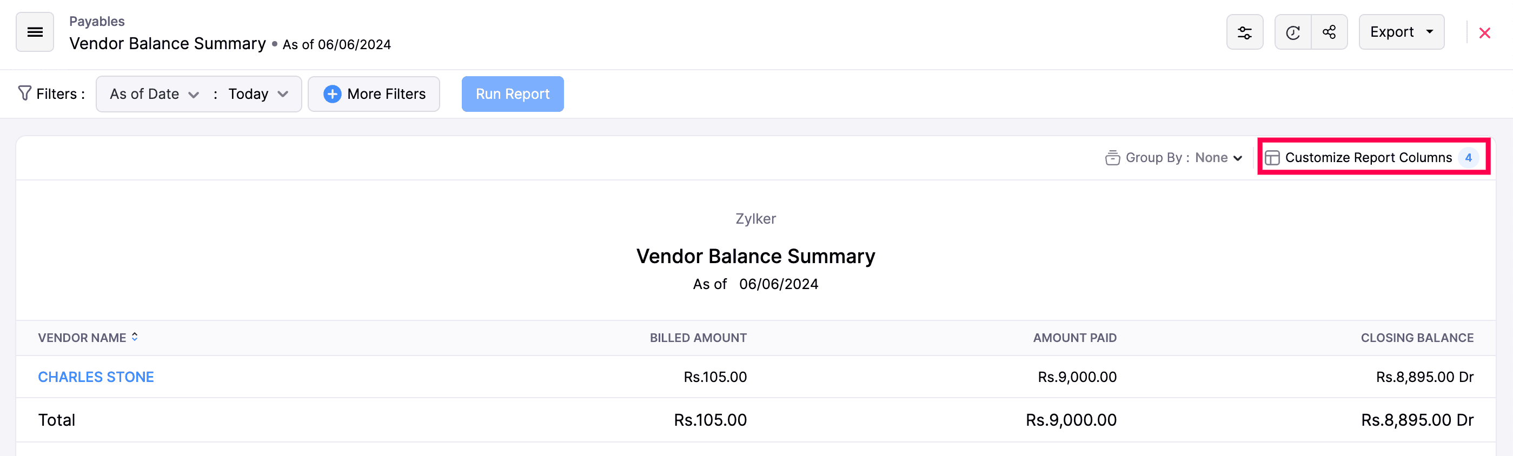Screen dimensions: 1513x456
Task: Click the filter funnel icon
Action: (24, 93)
